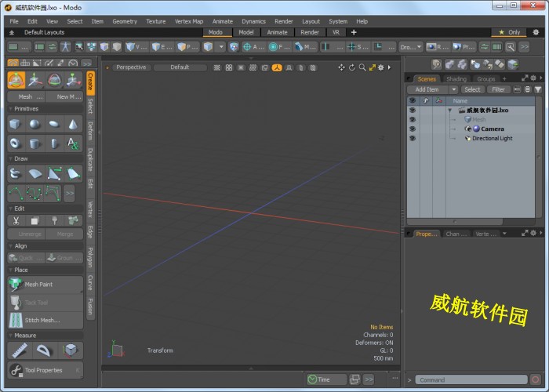The height and width of the screenshot is (392, 549).
Task: Click the Action Center toolbar button
Action: coord(254,46)
